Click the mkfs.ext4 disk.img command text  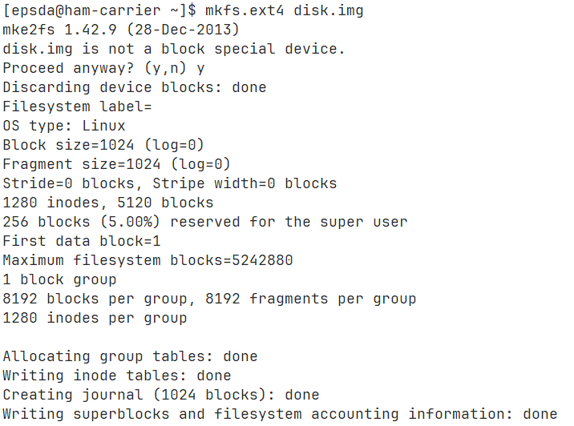point(284,10)
